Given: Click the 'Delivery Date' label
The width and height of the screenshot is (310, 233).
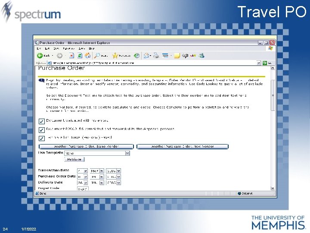Looking at the screenshot, I should [x=50, y=182].
